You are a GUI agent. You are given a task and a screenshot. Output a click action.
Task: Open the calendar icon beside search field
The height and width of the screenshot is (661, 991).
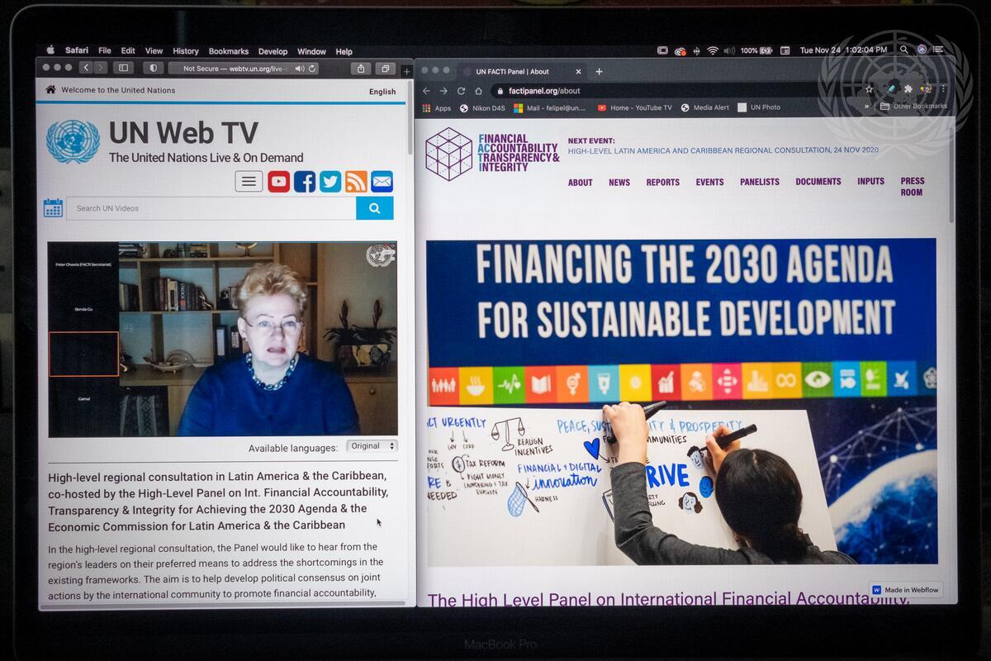pos(53,208)
